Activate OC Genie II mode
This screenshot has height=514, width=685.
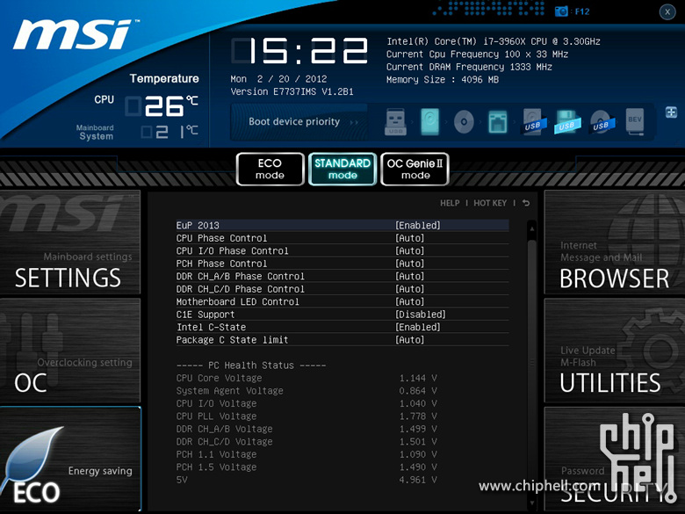tap(415, 170)
